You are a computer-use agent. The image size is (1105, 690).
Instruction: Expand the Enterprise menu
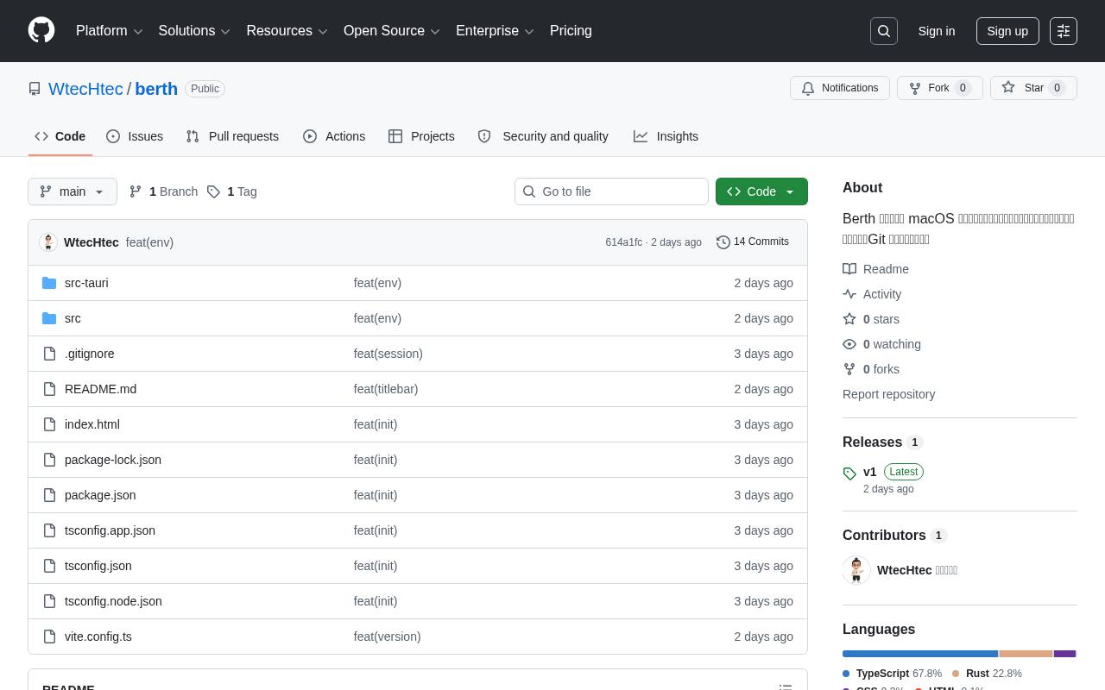495,31
